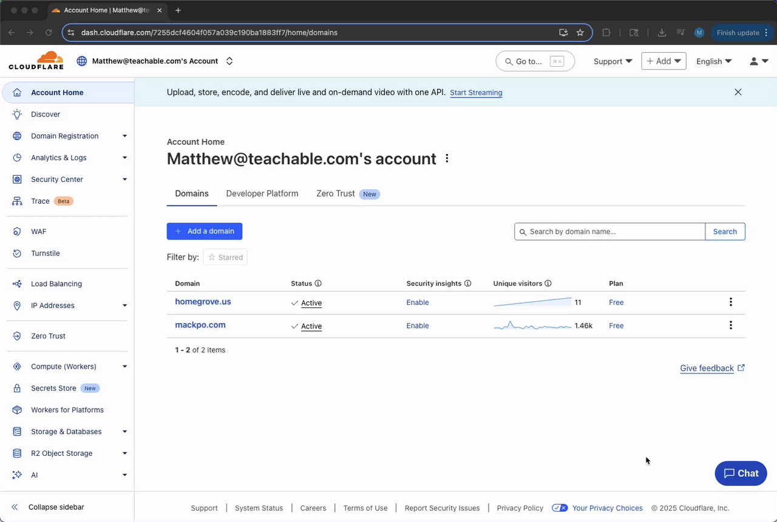Screen dimensions: 777x522
Task: Click the Security insights info icon
Action: tap(467, 283)
